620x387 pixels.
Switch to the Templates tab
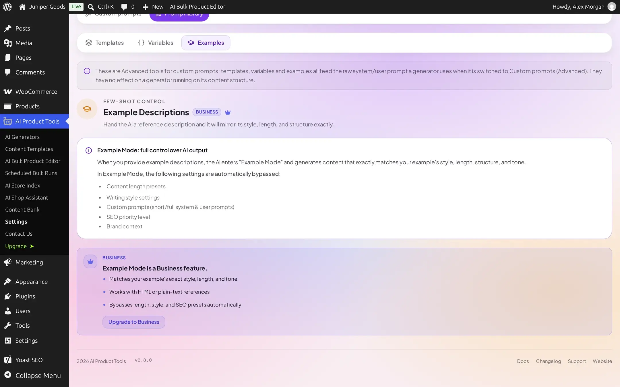104,43
